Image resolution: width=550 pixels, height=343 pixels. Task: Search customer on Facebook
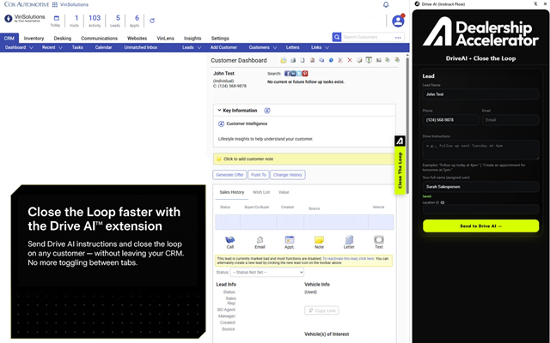point(287,74)
